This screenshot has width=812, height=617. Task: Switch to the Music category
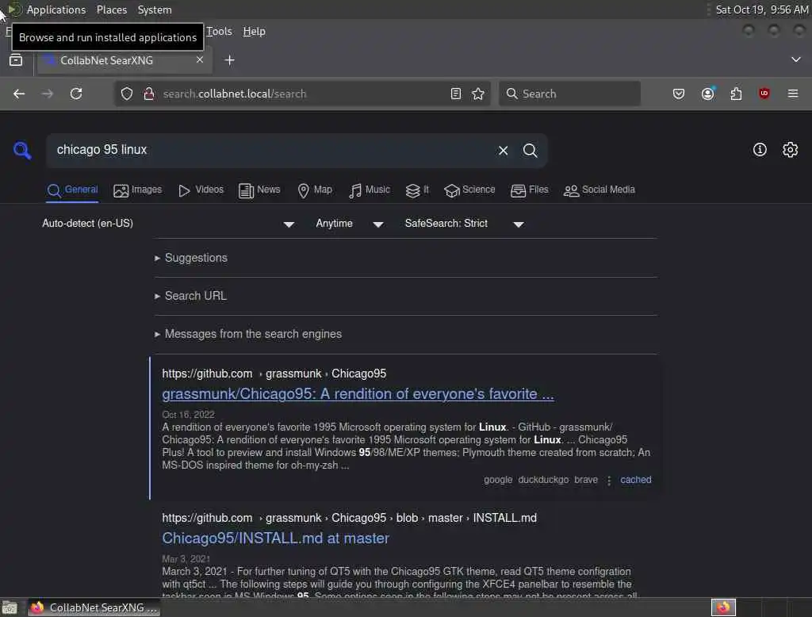coord(370,190)
